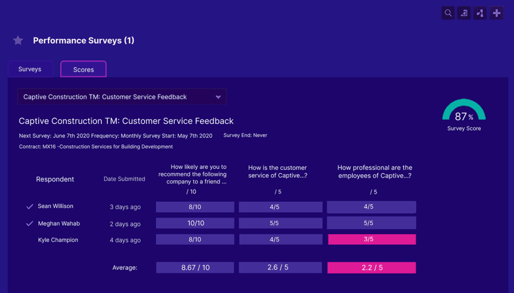The height and width of the screenshot is (293, 514).
Task: Switch to the Surveys tab
Action: click(30, 69)
